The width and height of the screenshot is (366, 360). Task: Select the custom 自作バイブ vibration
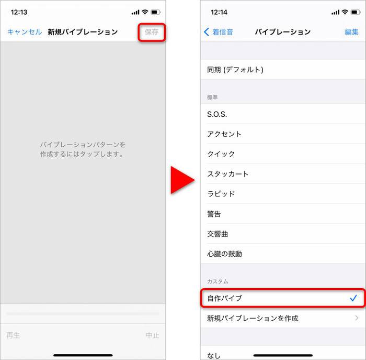coord(283,298)
